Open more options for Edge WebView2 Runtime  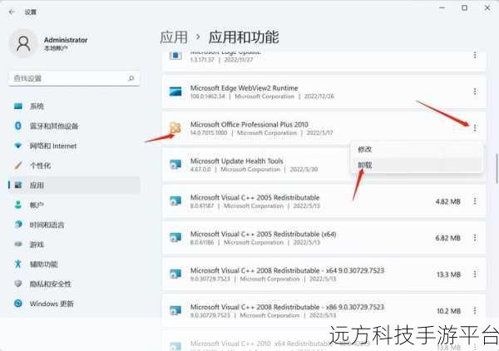pyautogui.click(x=475, y=91)
